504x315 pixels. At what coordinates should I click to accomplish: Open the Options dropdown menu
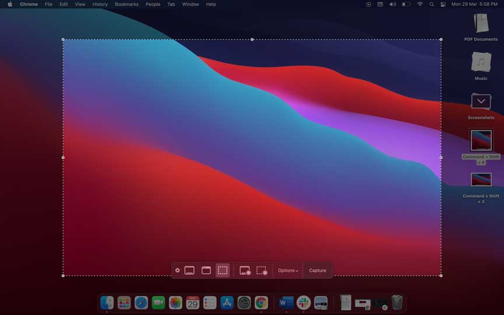(288, 271)
